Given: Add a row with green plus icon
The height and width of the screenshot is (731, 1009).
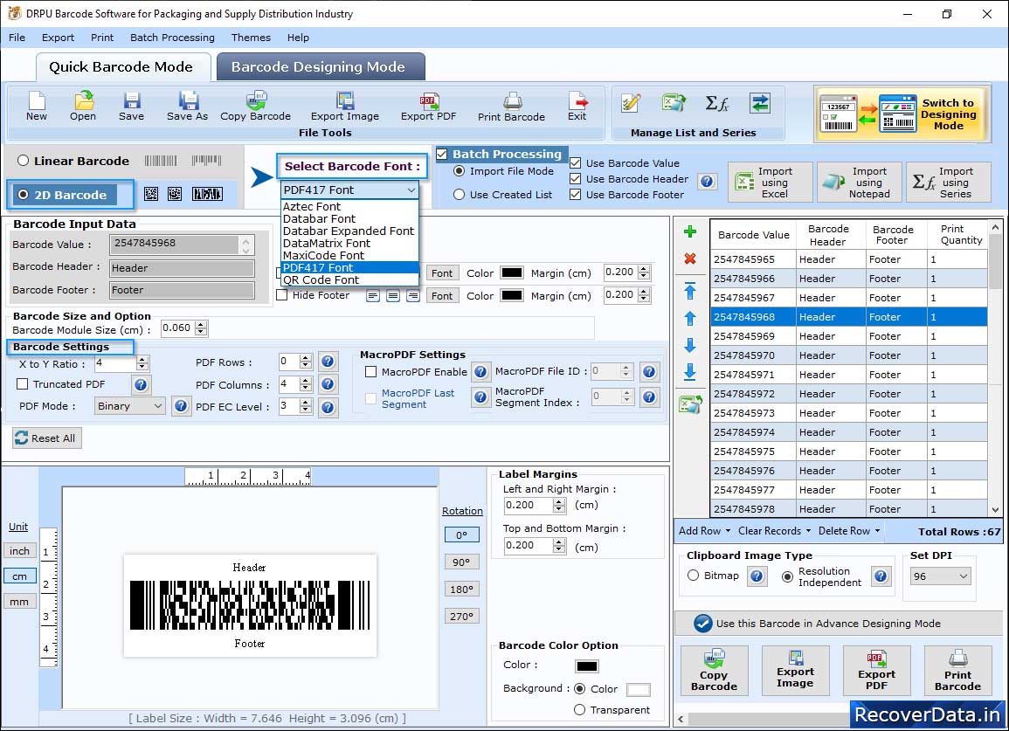Looking at the screenshot, I should (x=690, y=231).
